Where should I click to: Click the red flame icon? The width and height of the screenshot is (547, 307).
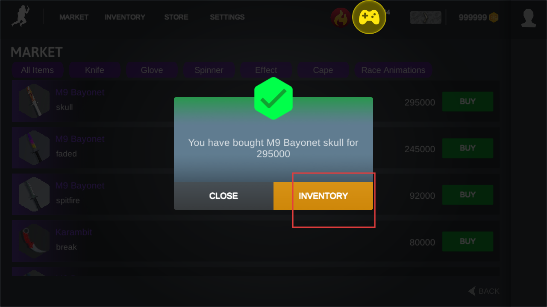pyautogui.click(x=341, y=17)
